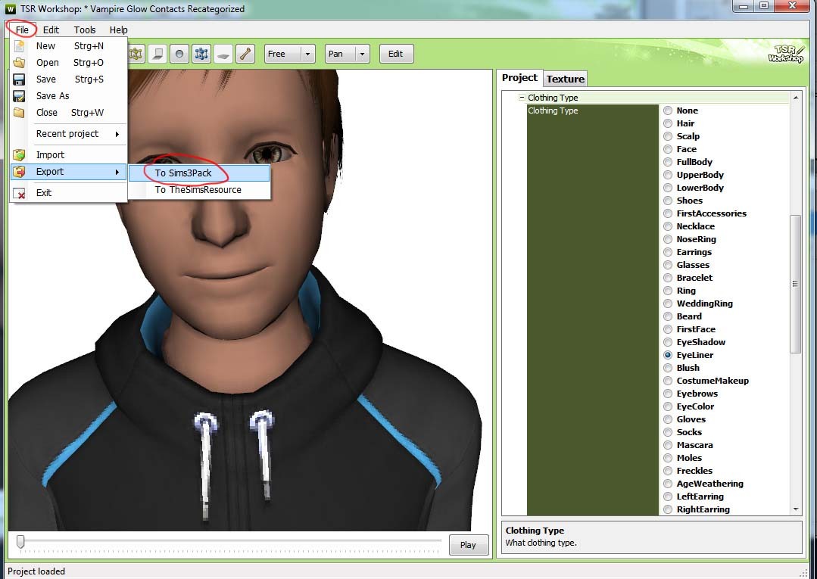The image size is (817, 579).
Task: Click the selected EyeLiner radio button
Action: tap(668, 355)
